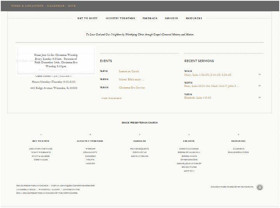
Task: Open Lent 2014 in the footer
Action: (x=189, y=171)
